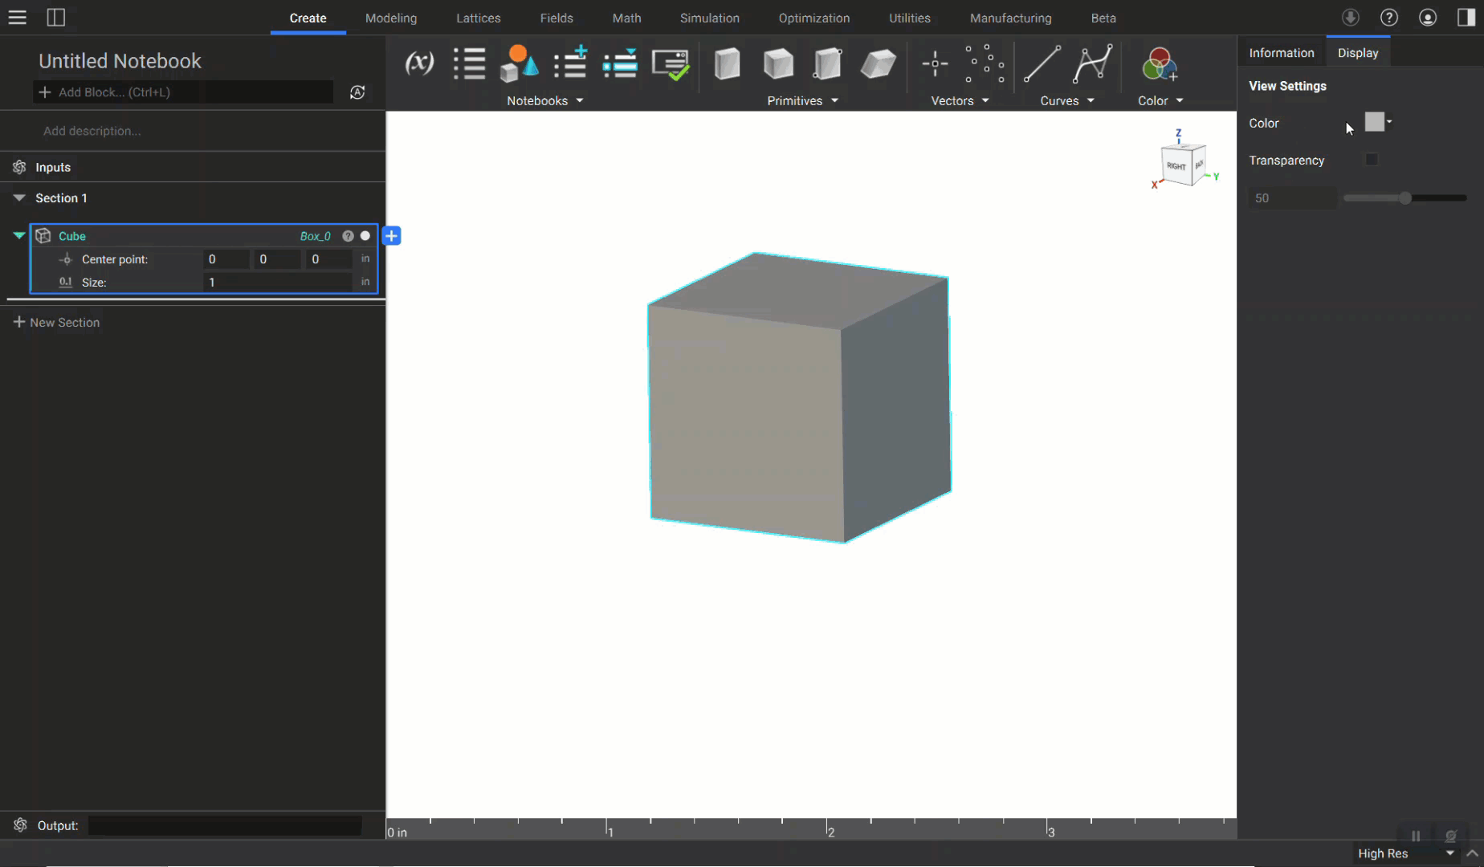
Task: Enable the Transparency checkbox
Action: [x=1372, y=160]
